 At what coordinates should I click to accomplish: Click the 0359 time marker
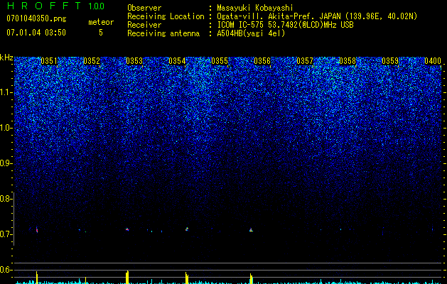(390, 61)
